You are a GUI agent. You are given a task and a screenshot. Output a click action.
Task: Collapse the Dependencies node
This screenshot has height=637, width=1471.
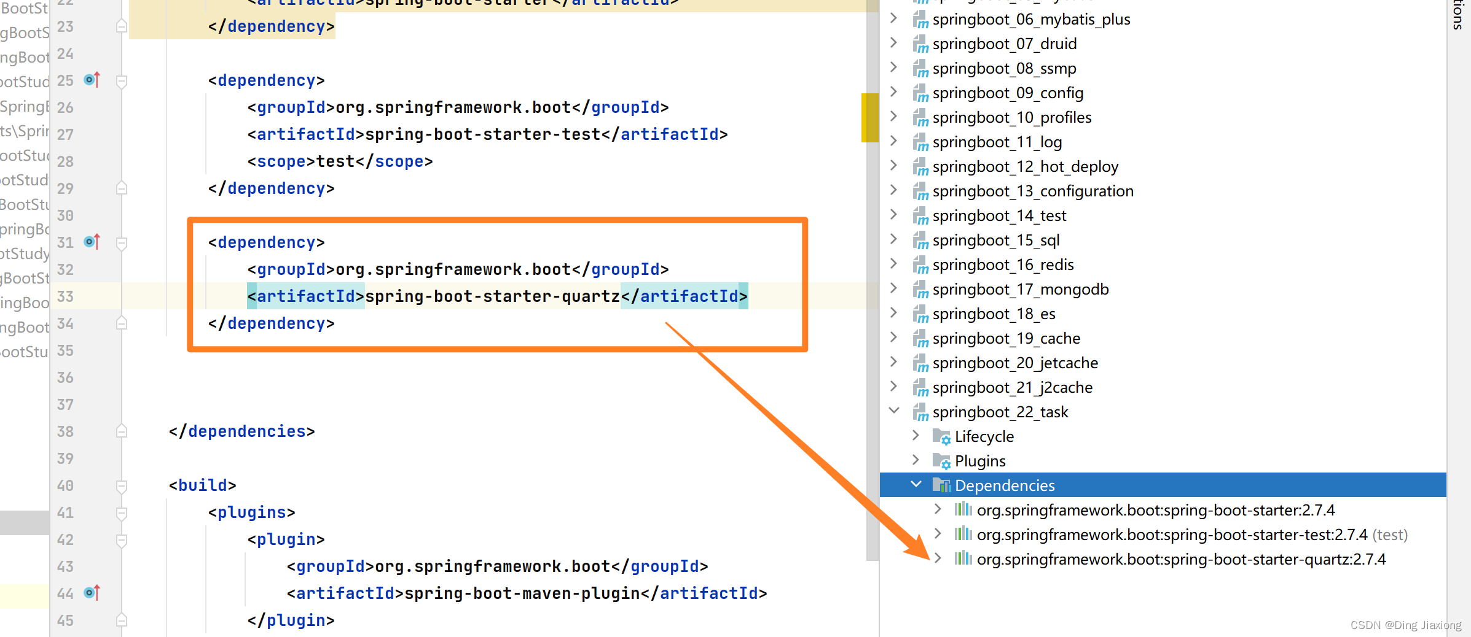pyautogui.click(x=916, y=484)
